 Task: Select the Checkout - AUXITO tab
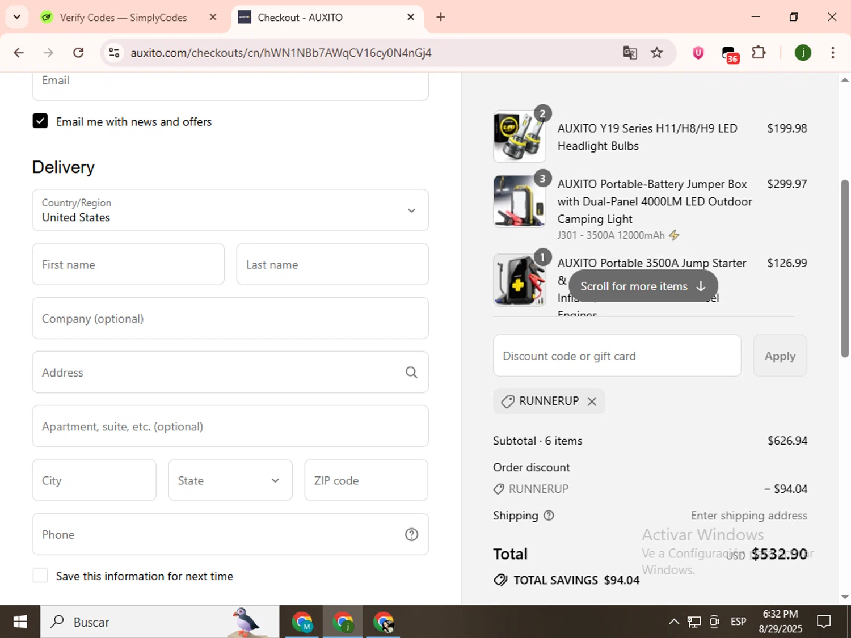[x=300, y=18]
